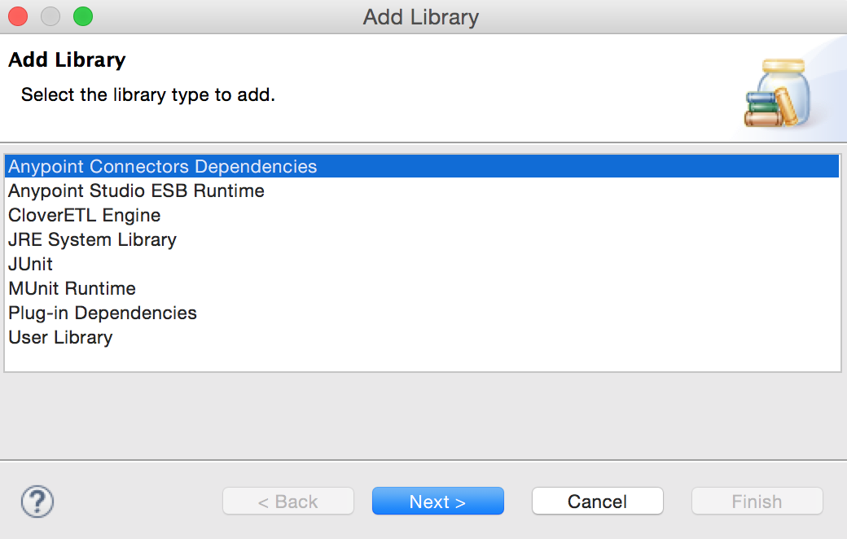Screen dimensions: 847x539
Task: Click the green zoom traffic light button
Action: 82,15
